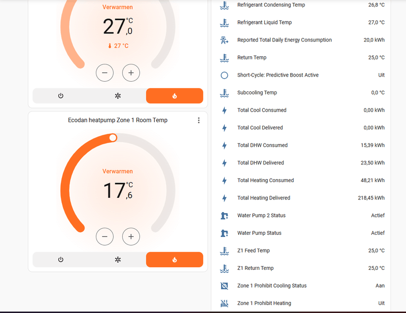This screenshot has width=406, height=313.
Task: Open the Return Temp entity row
Action: (x=302, y=58)
